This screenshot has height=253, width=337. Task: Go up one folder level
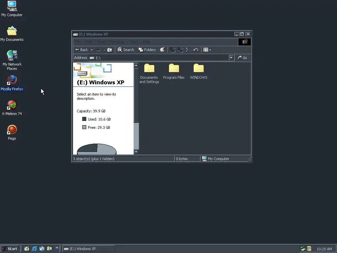(x=110, y=50)
